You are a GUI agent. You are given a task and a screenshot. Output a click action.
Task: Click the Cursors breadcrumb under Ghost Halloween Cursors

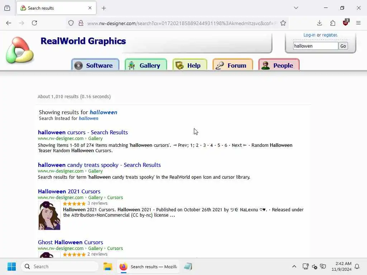(x=115, y=249)
